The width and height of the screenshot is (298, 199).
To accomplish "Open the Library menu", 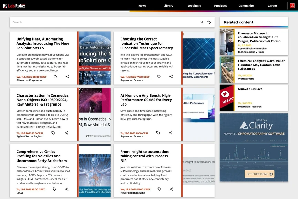I will tap(168, 6).
